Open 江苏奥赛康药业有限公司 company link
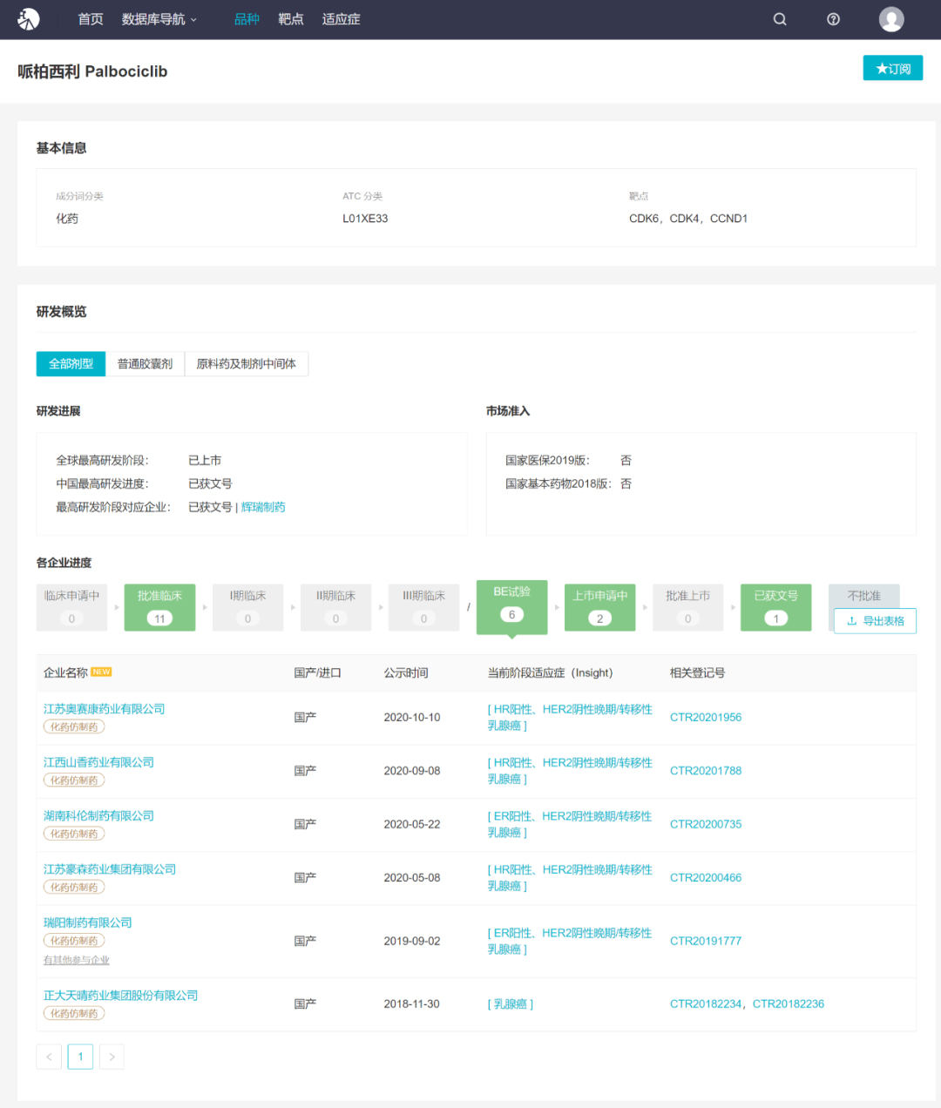This screenshot has width=941, height=1108. [105, 709]
